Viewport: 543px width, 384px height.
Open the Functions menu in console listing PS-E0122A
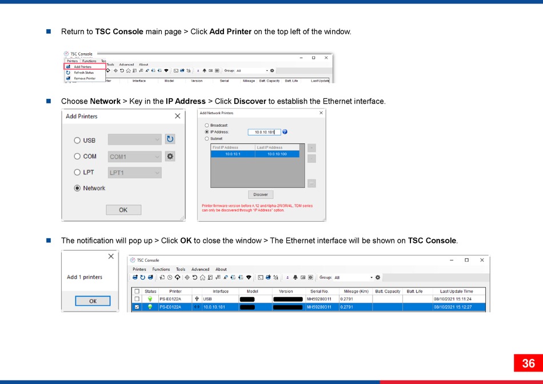pyautogui.click(x=161, y=269)
